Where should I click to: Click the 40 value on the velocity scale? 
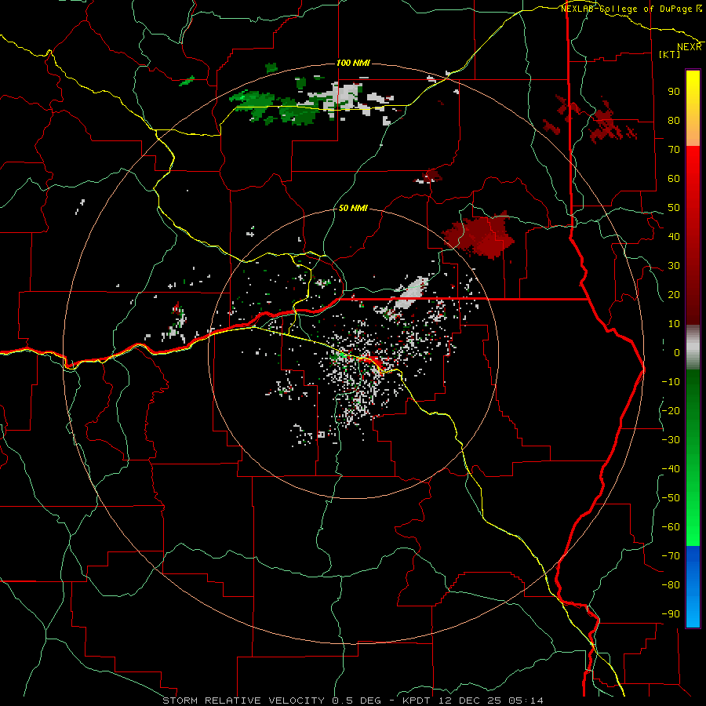coord(674,236)
